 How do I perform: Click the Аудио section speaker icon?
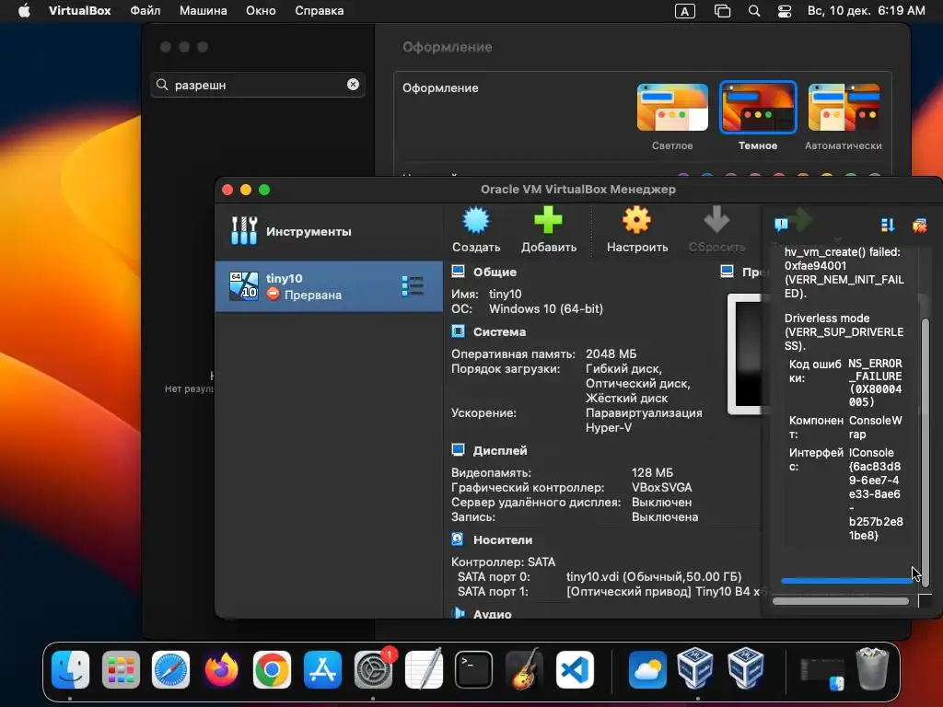pos(459,613)
